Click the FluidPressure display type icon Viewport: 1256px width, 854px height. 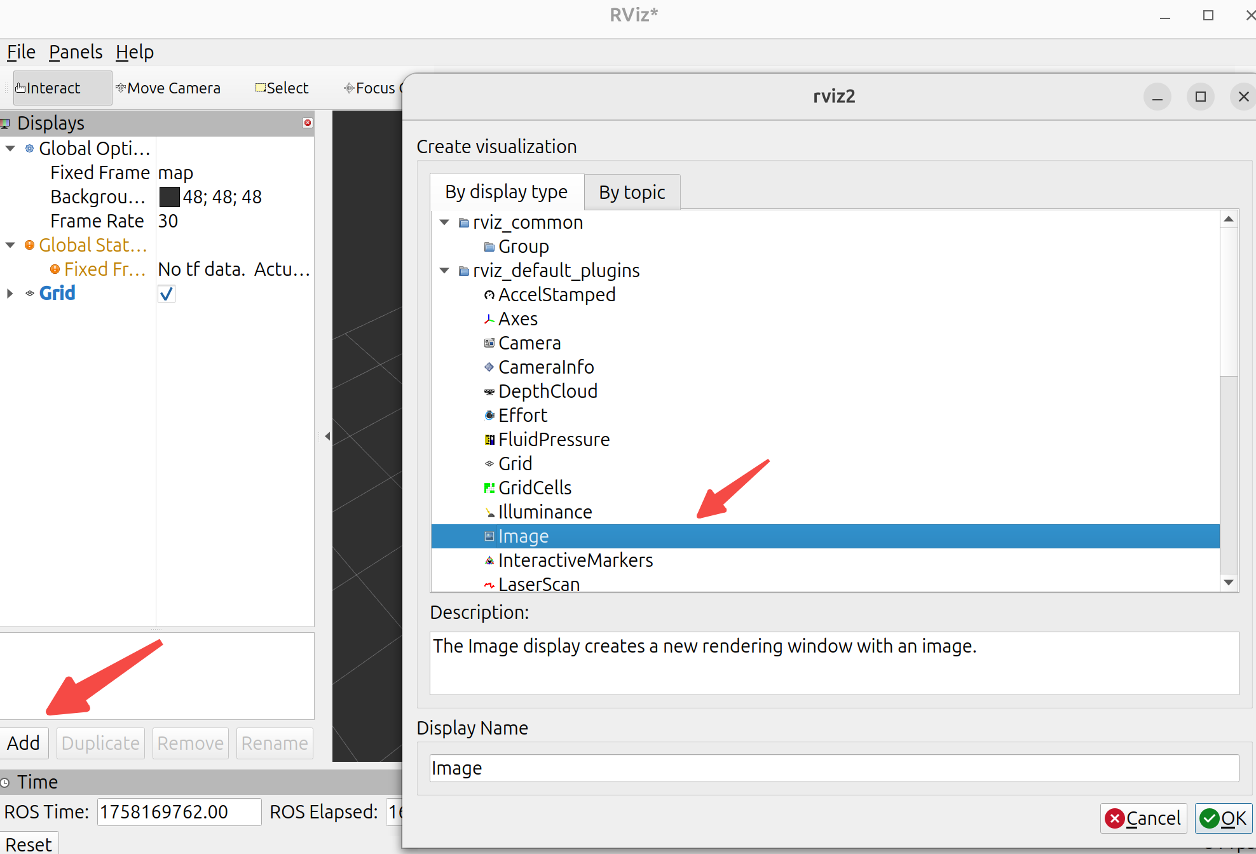(489, 440)
